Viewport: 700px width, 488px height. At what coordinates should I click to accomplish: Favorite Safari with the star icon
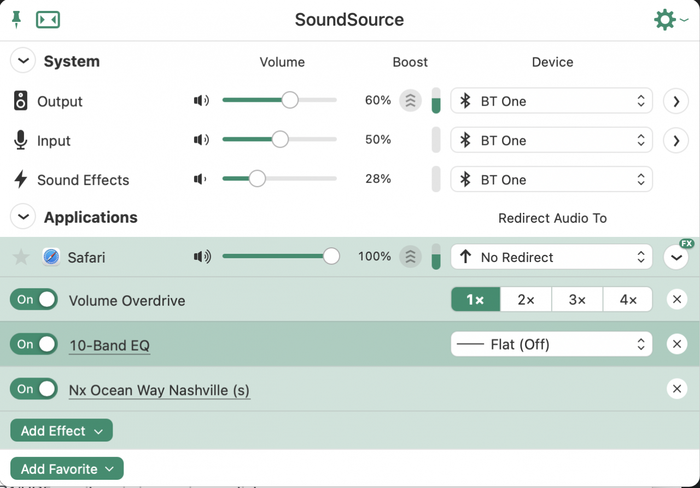tap(21, 257)
